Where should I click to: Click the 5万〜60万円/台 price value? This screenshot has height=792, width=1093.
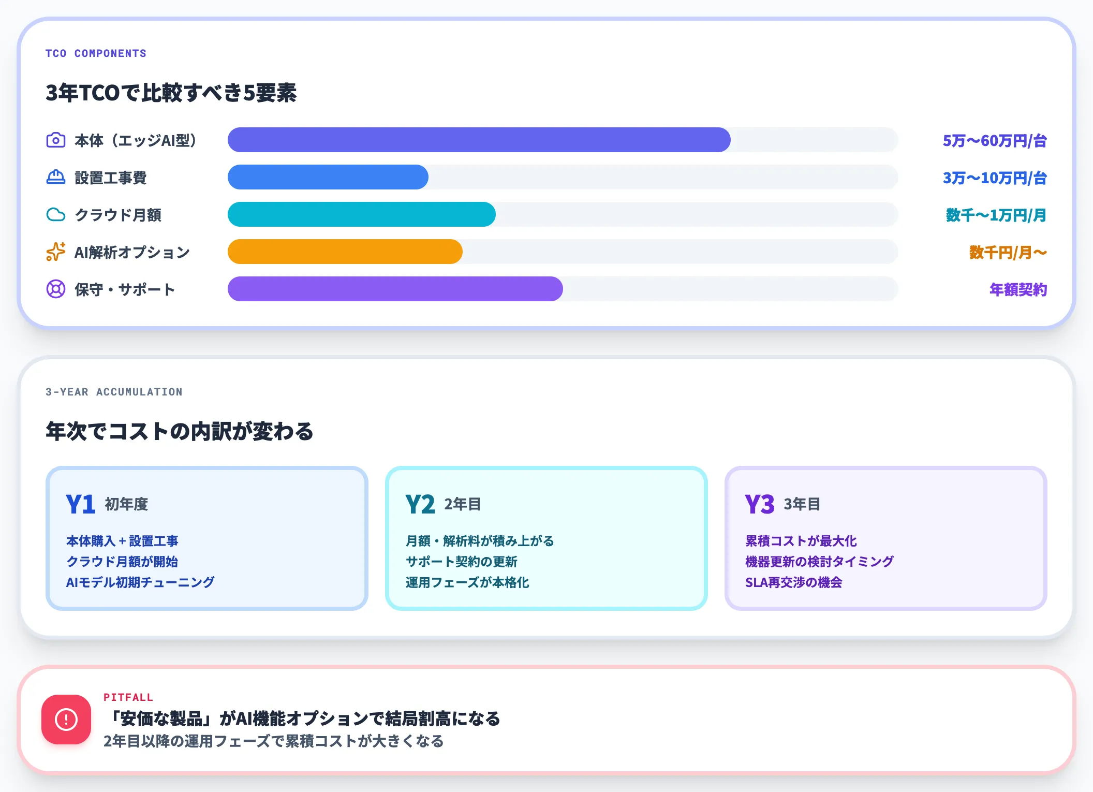[995, 140]
